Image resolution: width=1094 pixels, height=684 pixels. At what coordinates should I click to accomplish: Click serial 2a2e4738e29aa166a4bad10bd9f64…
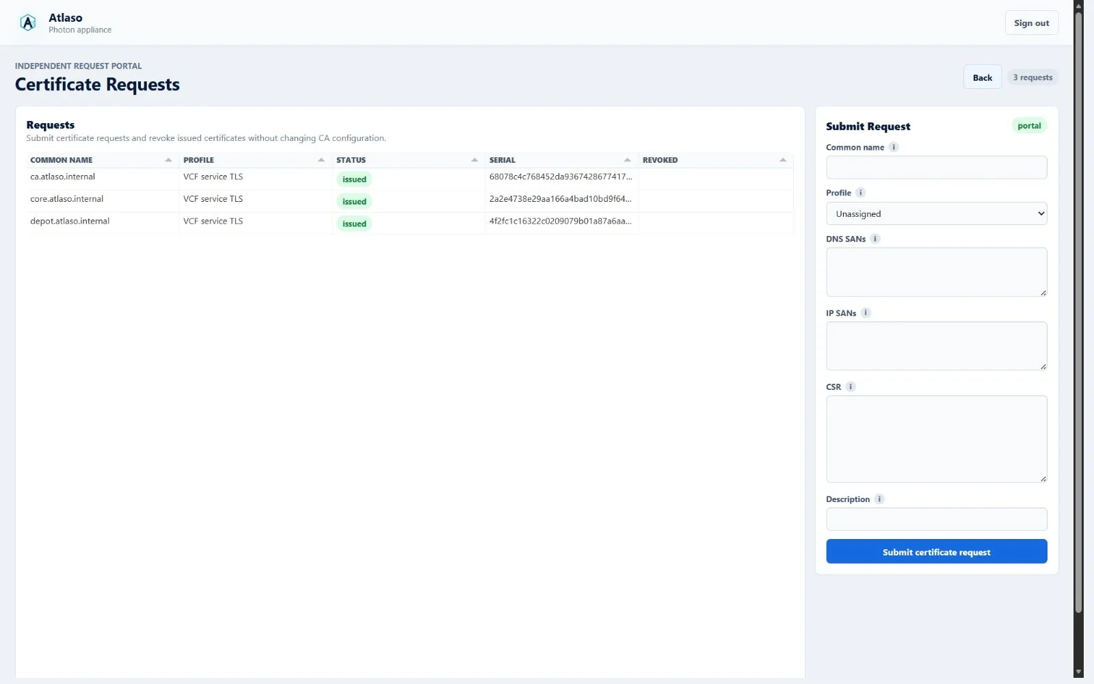pyautogui.click(x=560, y=199)
